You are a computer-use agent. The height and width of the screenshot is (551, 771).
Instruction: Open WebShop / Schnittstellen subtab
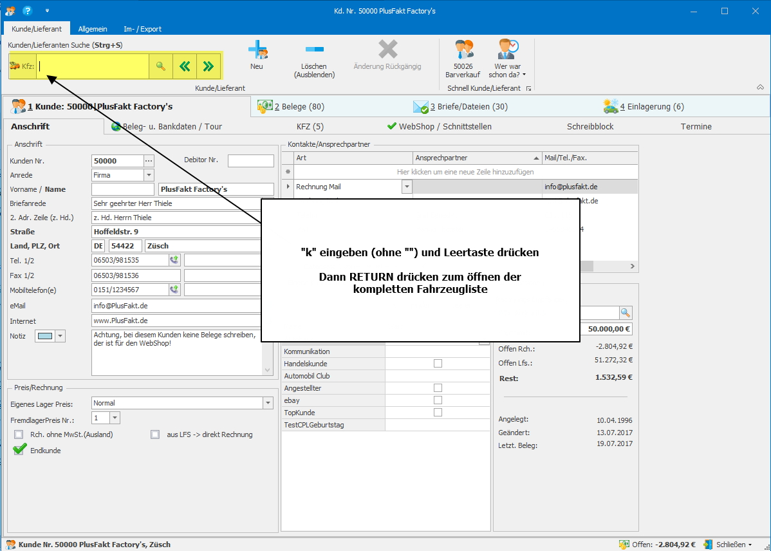(x=439, y=126)
